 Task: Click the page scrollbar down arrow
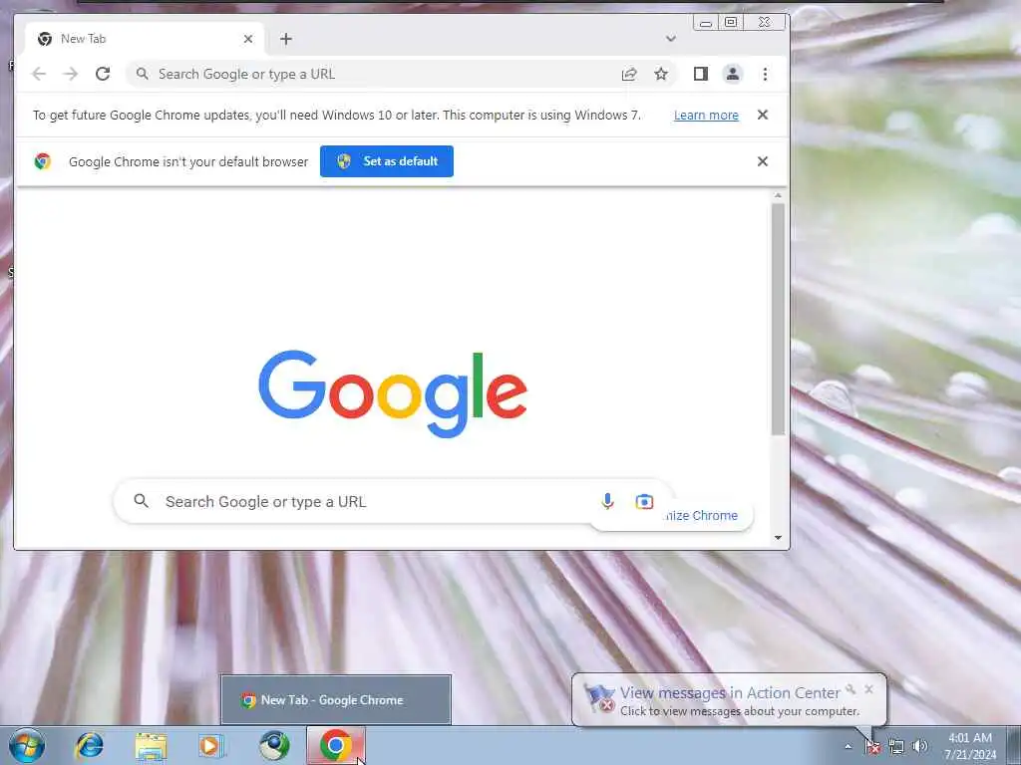point(778,538)
